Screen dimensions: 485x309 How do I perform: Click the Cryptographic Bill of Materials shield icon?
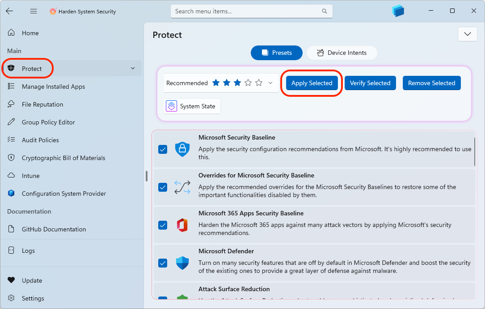click(11, 157)
